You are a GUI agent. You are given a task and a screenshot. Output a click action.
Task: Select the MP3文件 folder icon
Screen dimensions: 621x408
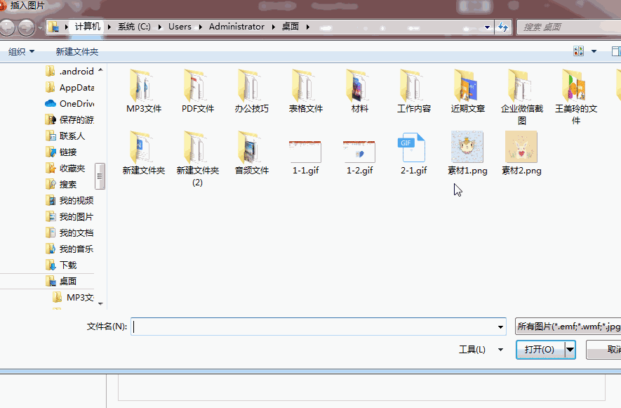tap(143, 86)
